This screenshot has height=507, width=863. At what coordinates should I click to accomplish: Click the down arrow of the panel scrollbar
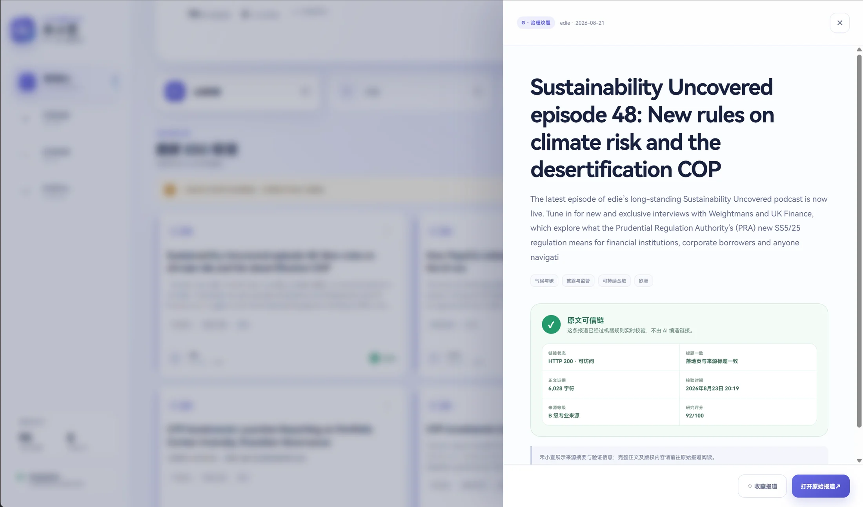[859, 460]
